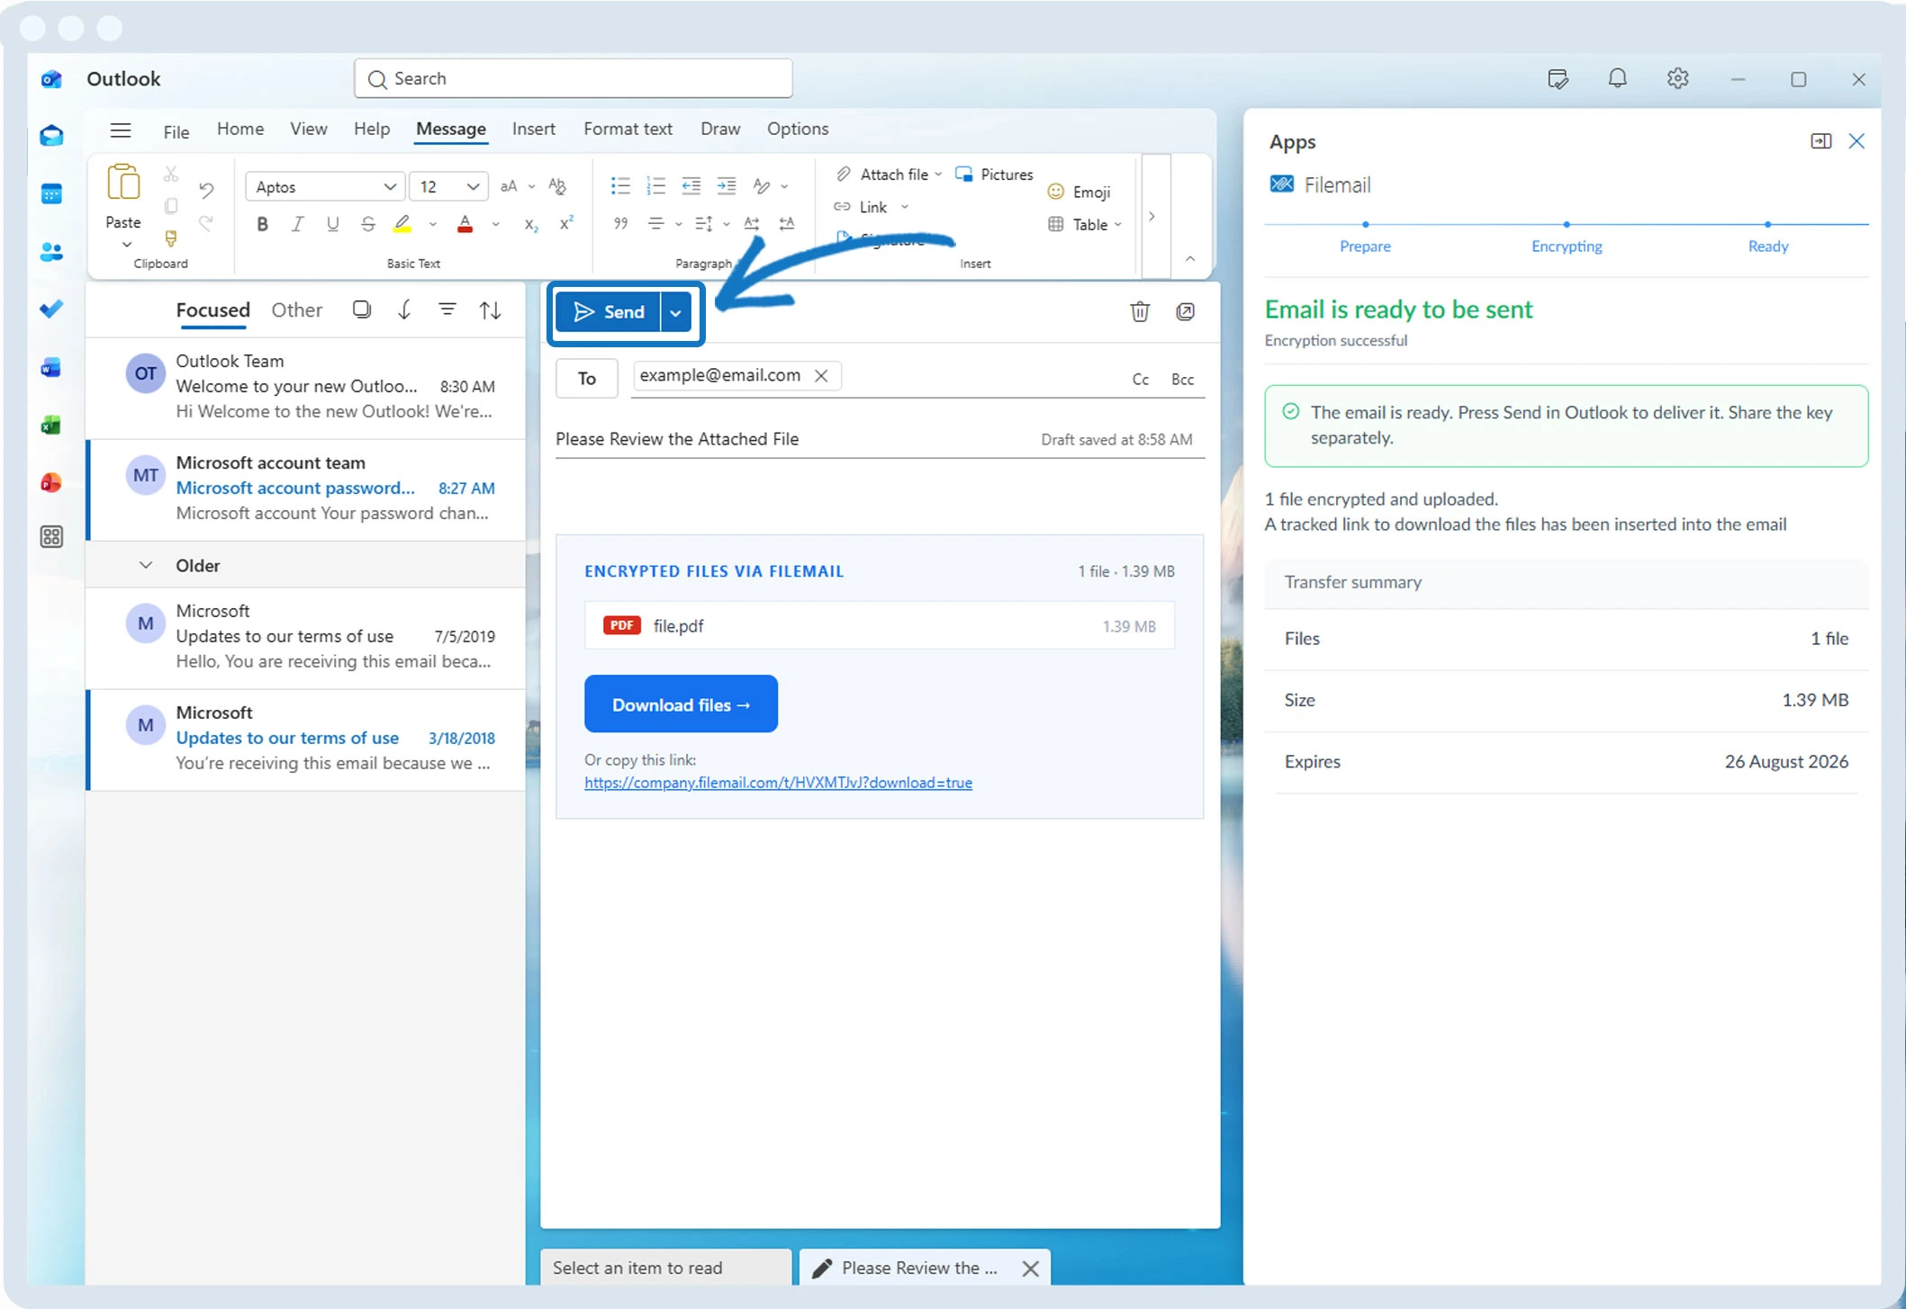This screenshot has height=1309, width=1906.
Task: Click the Download files button
Action: point(681,704)
